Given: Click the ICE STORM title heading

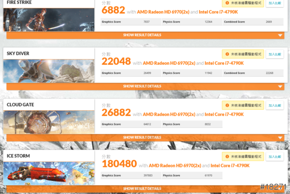Looking at the screenshot, I should [x=18, y=156].
